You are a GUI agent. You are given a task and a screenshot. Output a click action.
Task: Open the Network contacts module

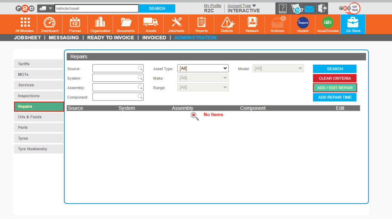click(x=252, y=24)
